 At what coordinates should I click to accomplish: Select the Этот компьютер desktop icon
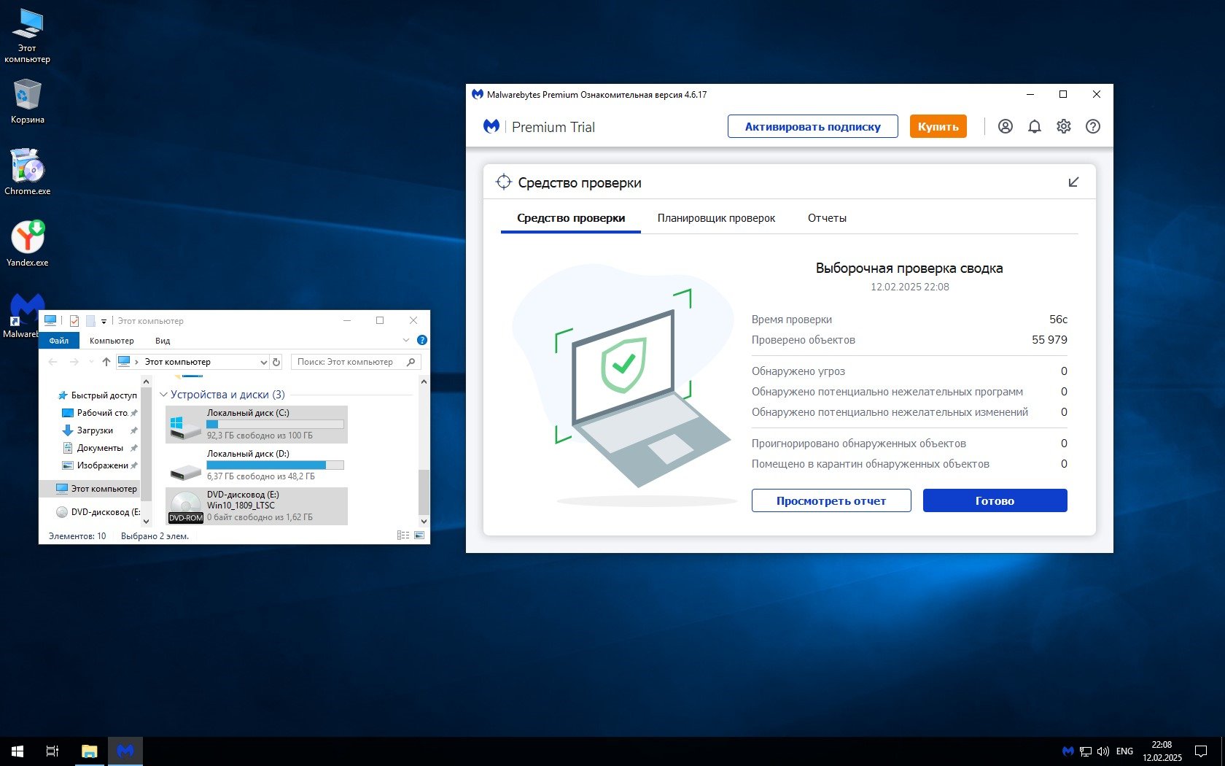tap(28, 36)
